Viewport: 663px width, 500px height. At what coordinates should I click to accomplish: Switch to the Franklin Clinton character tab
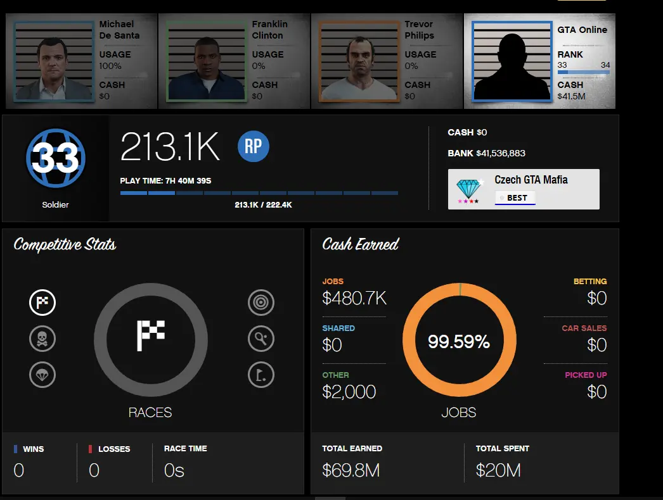pyautogui.click(x=235, y=61)
